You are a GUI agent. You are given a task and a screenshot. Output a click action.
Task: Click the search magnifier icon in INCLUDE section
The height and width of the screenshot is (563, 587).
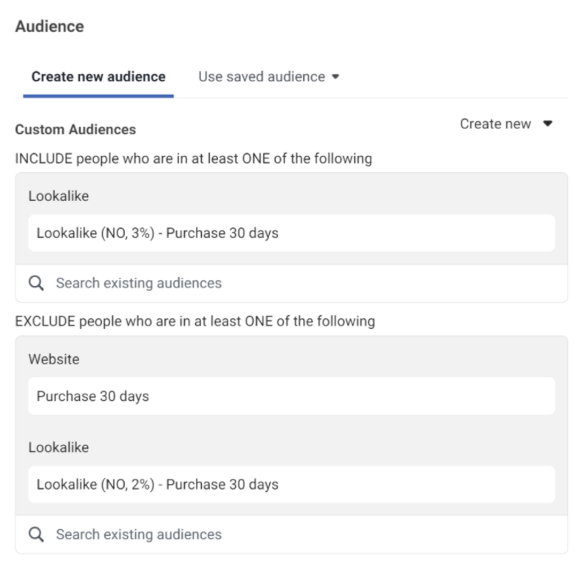(x=36, y=283)
